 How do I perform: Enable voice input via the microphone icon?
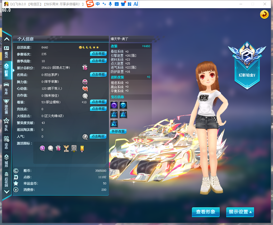(x=110, y=4)
